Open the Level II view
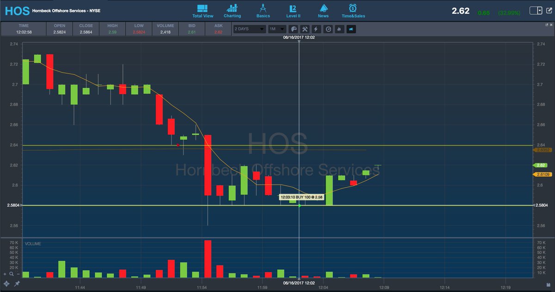 click(293, 10)
